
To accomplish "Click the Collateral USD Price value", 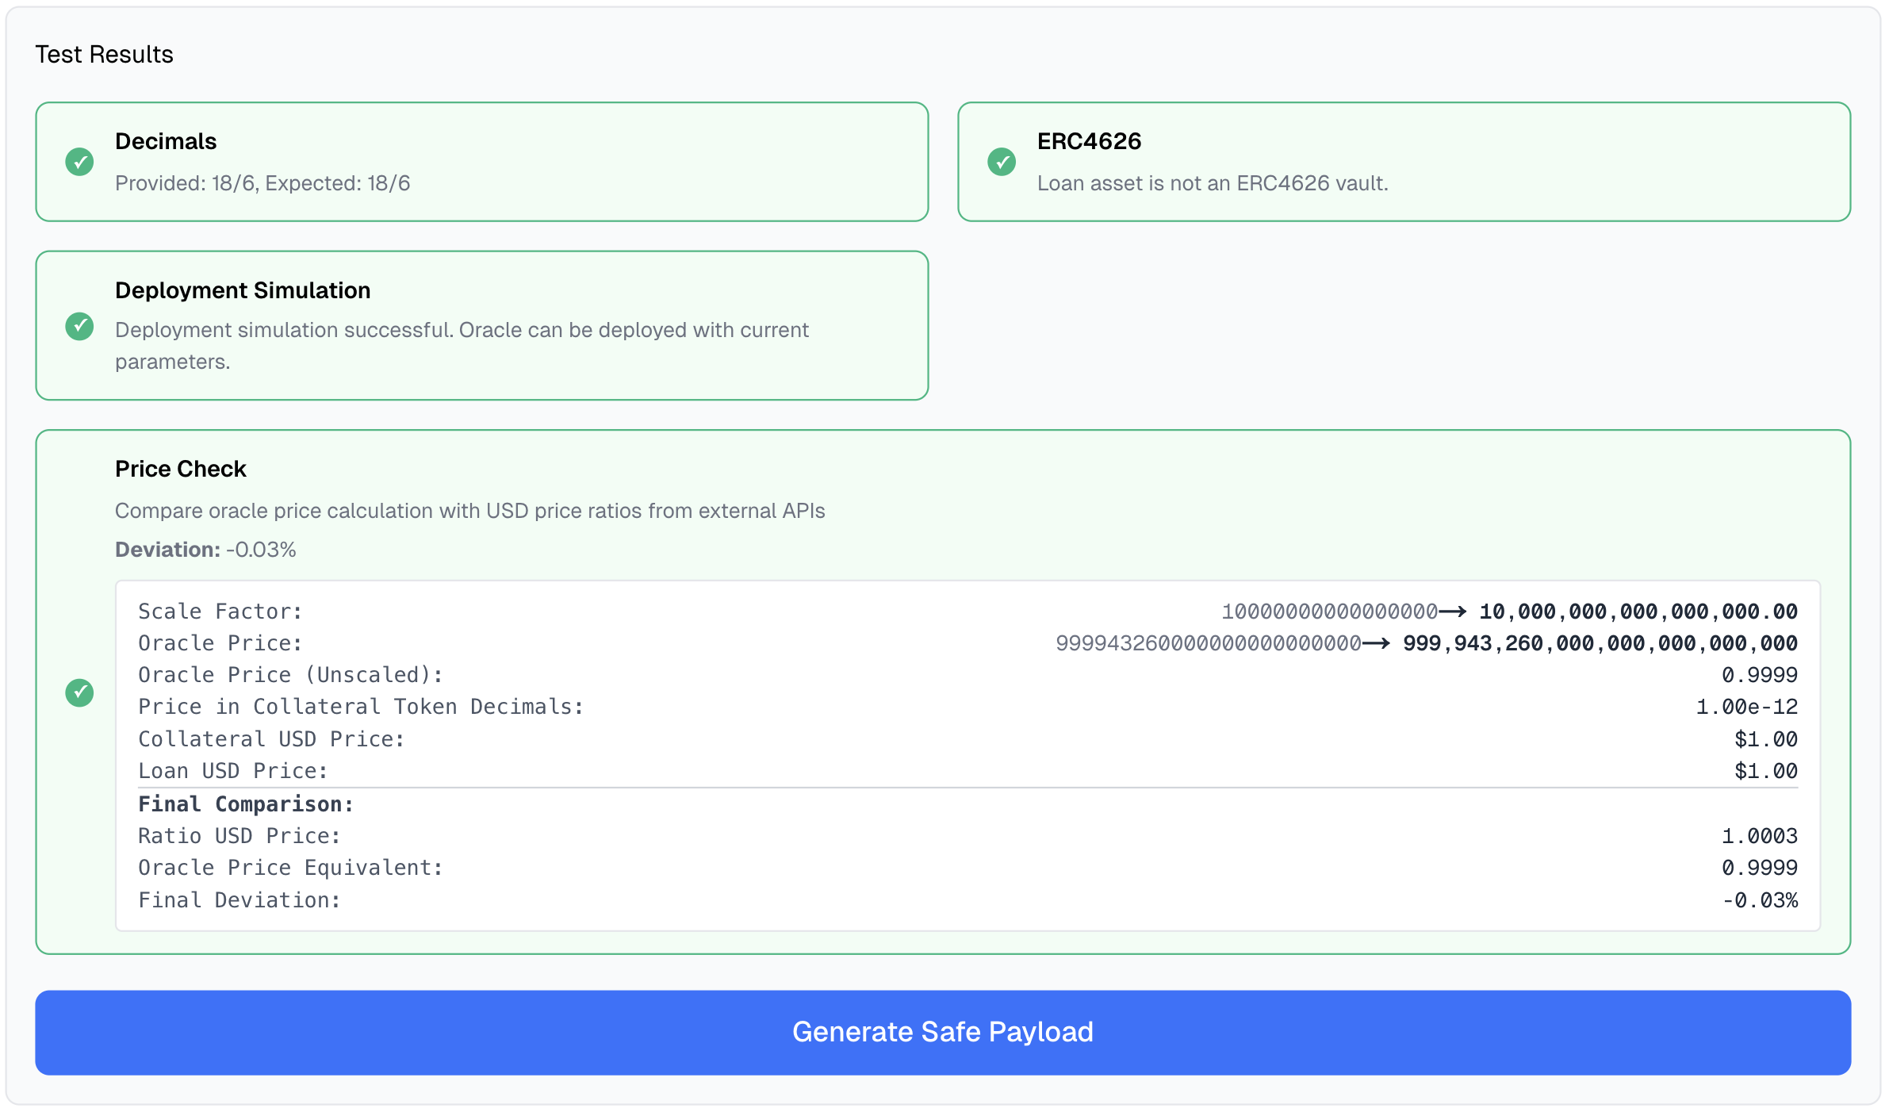I will tap(1765, 739).
